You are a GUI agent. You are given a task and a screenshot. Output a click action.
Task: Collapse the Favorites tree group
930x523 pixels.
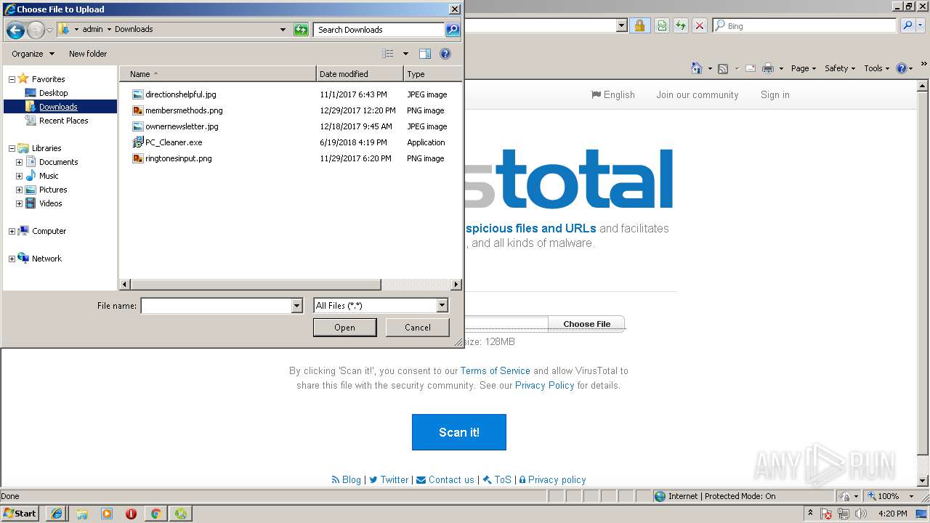[x=12, y=79]
